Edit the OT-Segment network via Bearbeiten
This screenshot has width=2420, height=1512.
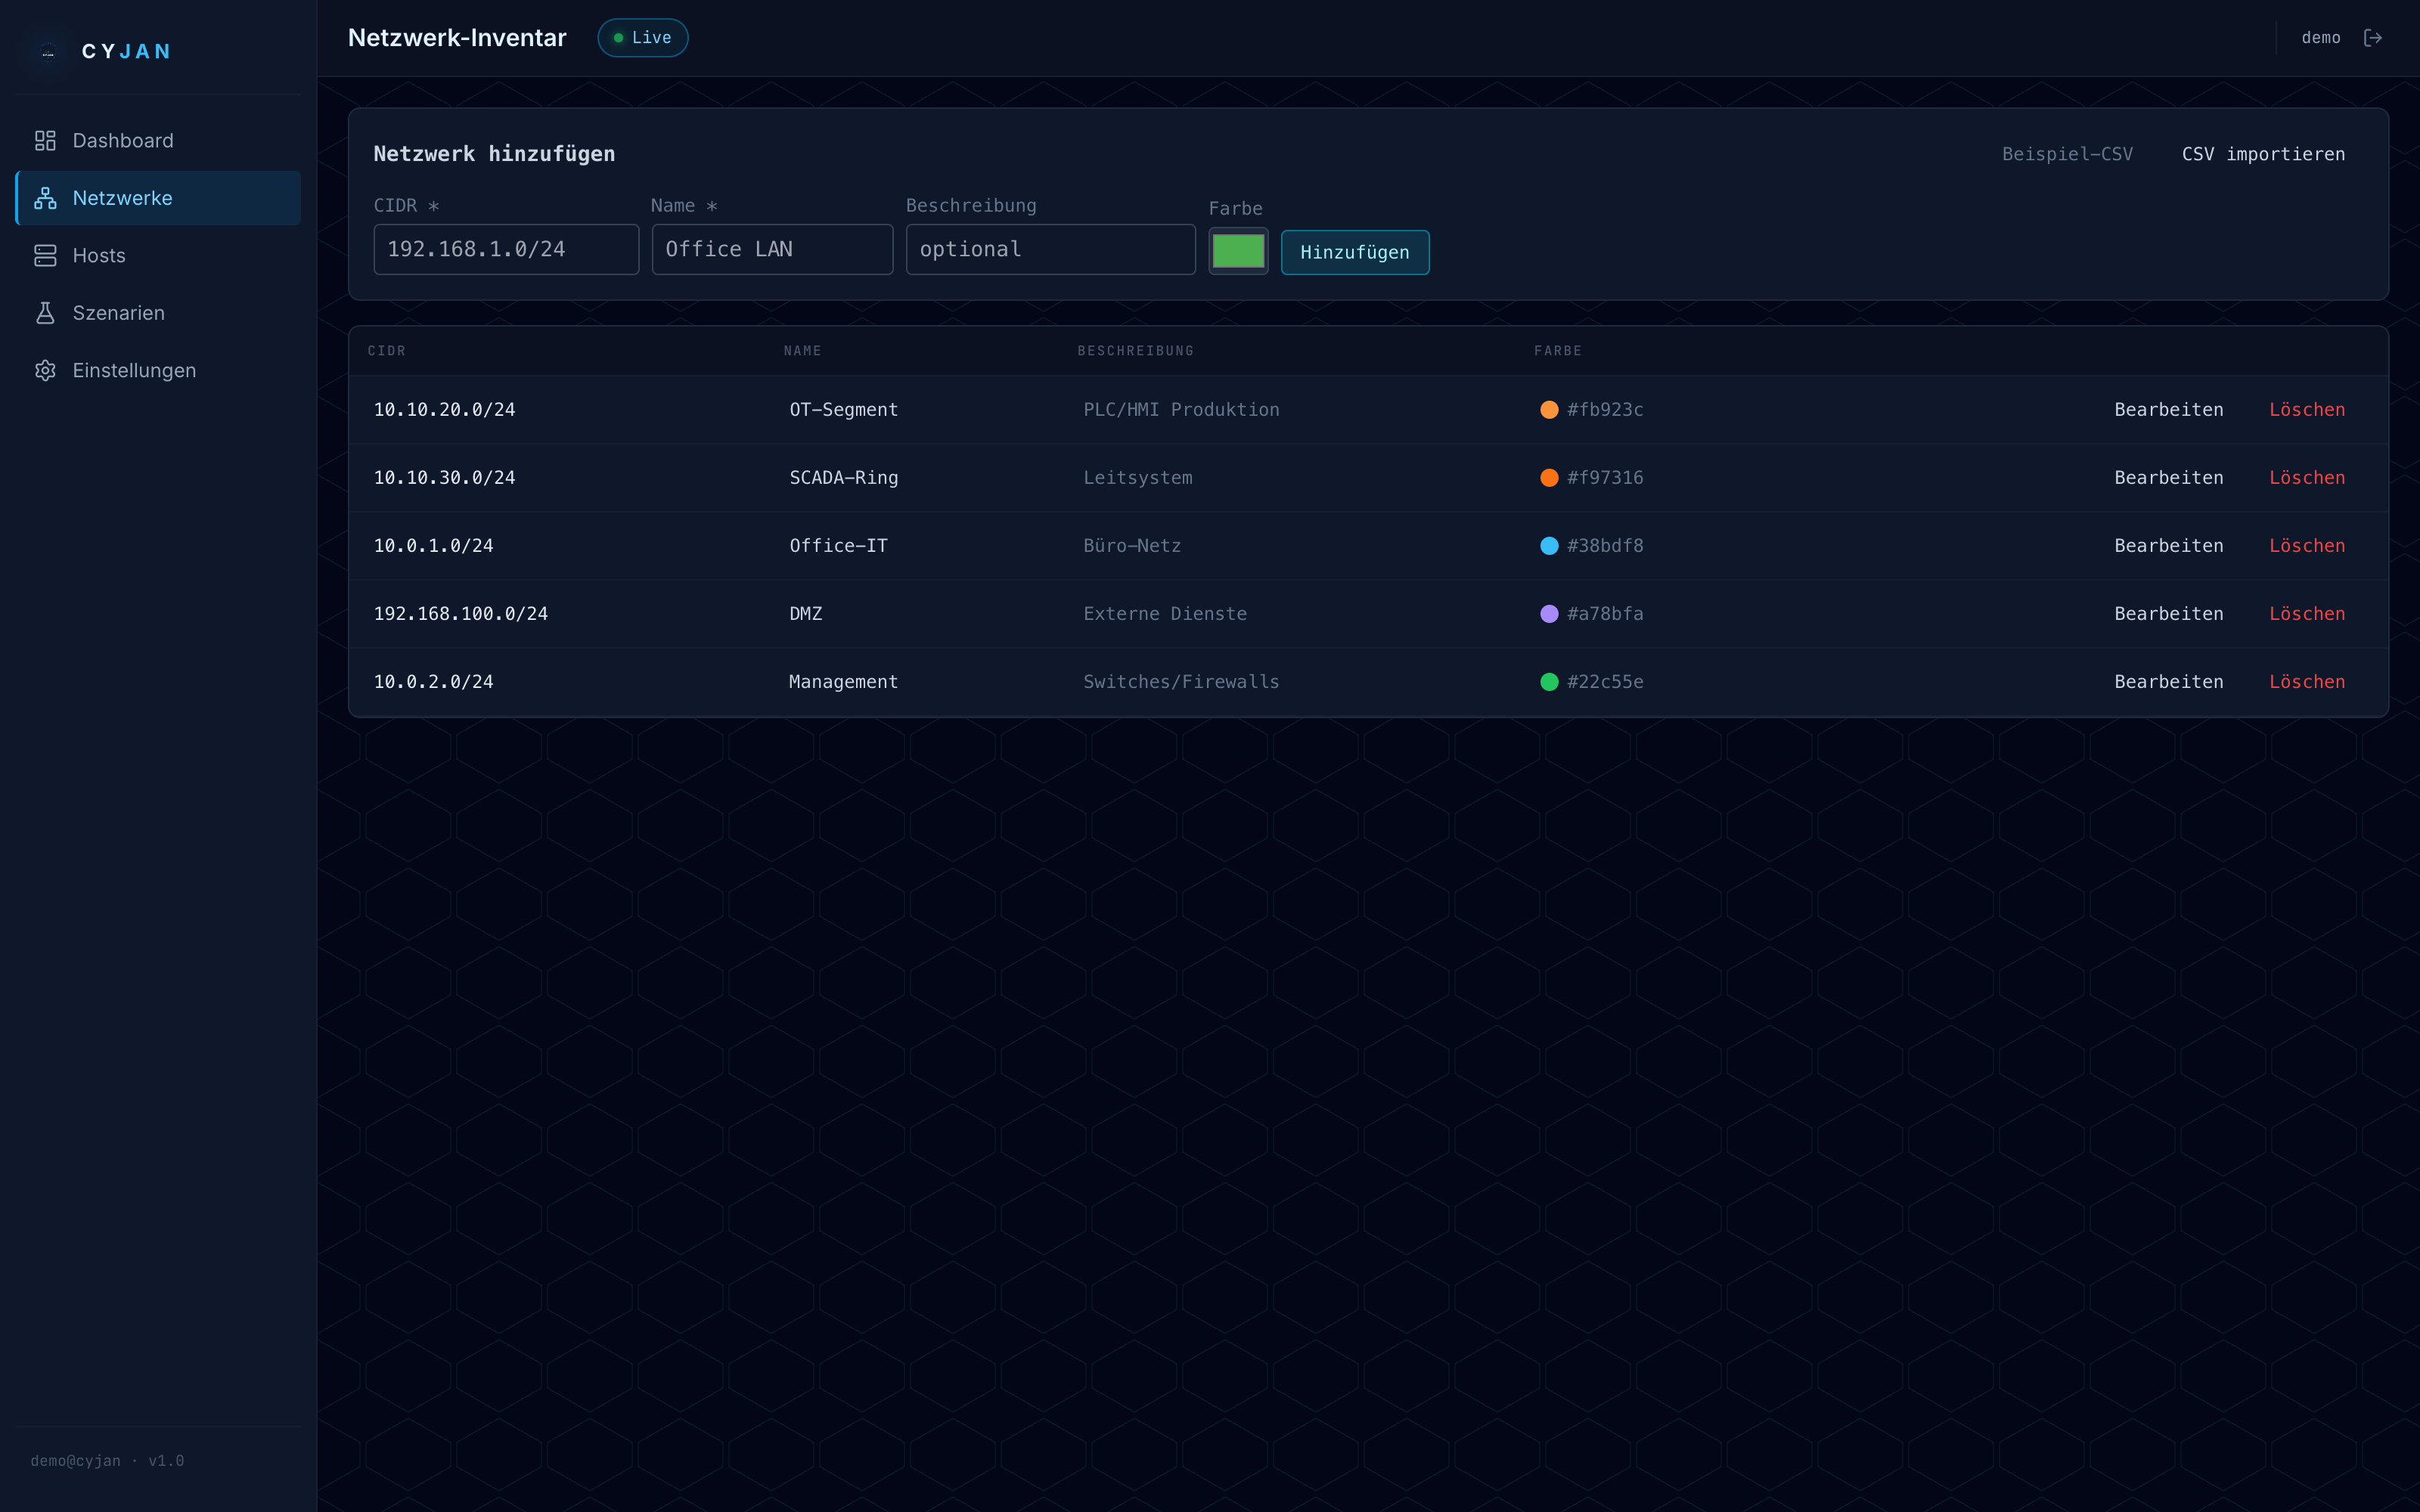2169,409
